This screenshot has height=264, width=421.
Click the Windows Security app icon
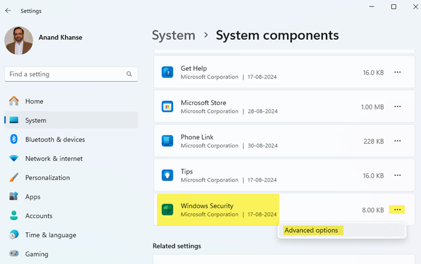coord(168,210)
